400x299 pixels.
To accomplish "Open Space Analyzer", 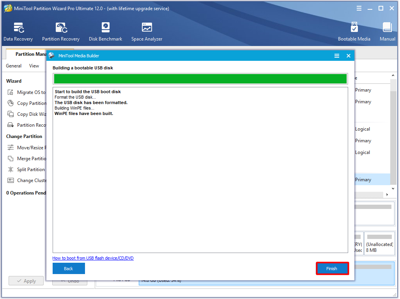I will (147, 32).
